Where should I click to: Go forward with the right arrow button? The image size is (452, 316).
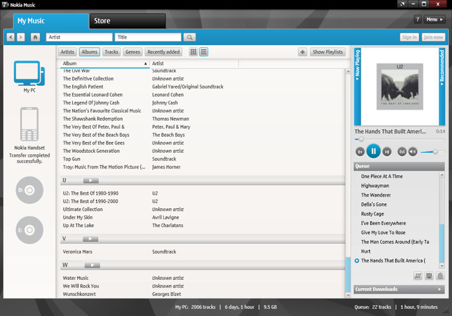(21, 37)
